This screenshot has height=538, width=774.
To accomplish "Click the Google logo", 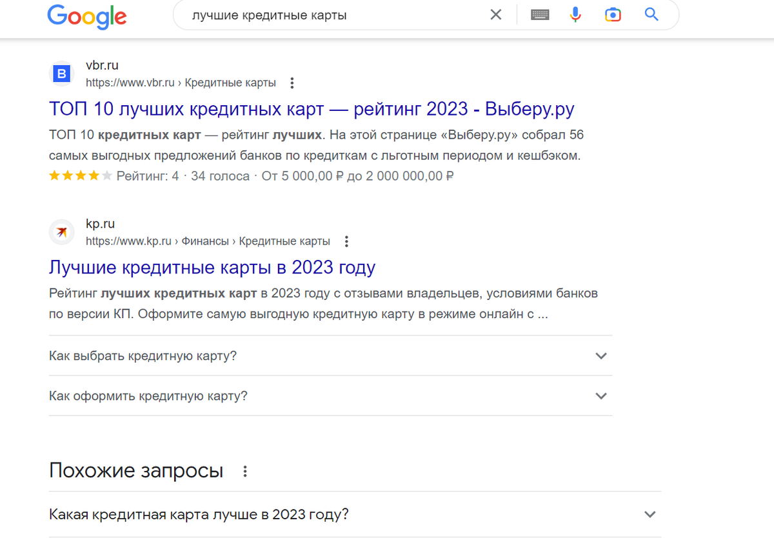I will tap(87, 15).
